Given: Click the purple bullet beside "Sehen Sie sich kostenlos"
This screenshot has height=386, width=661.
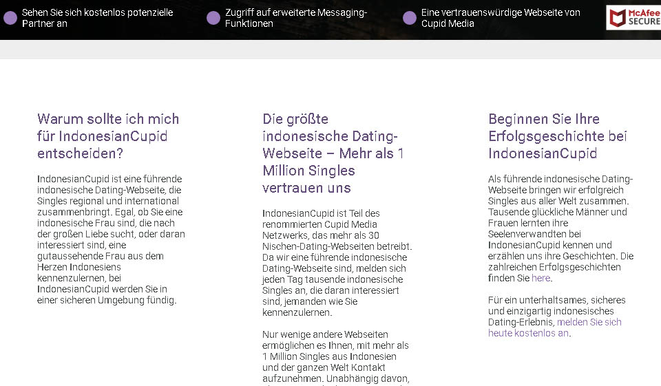Looking at the screenshot, I should coord(10,18).
